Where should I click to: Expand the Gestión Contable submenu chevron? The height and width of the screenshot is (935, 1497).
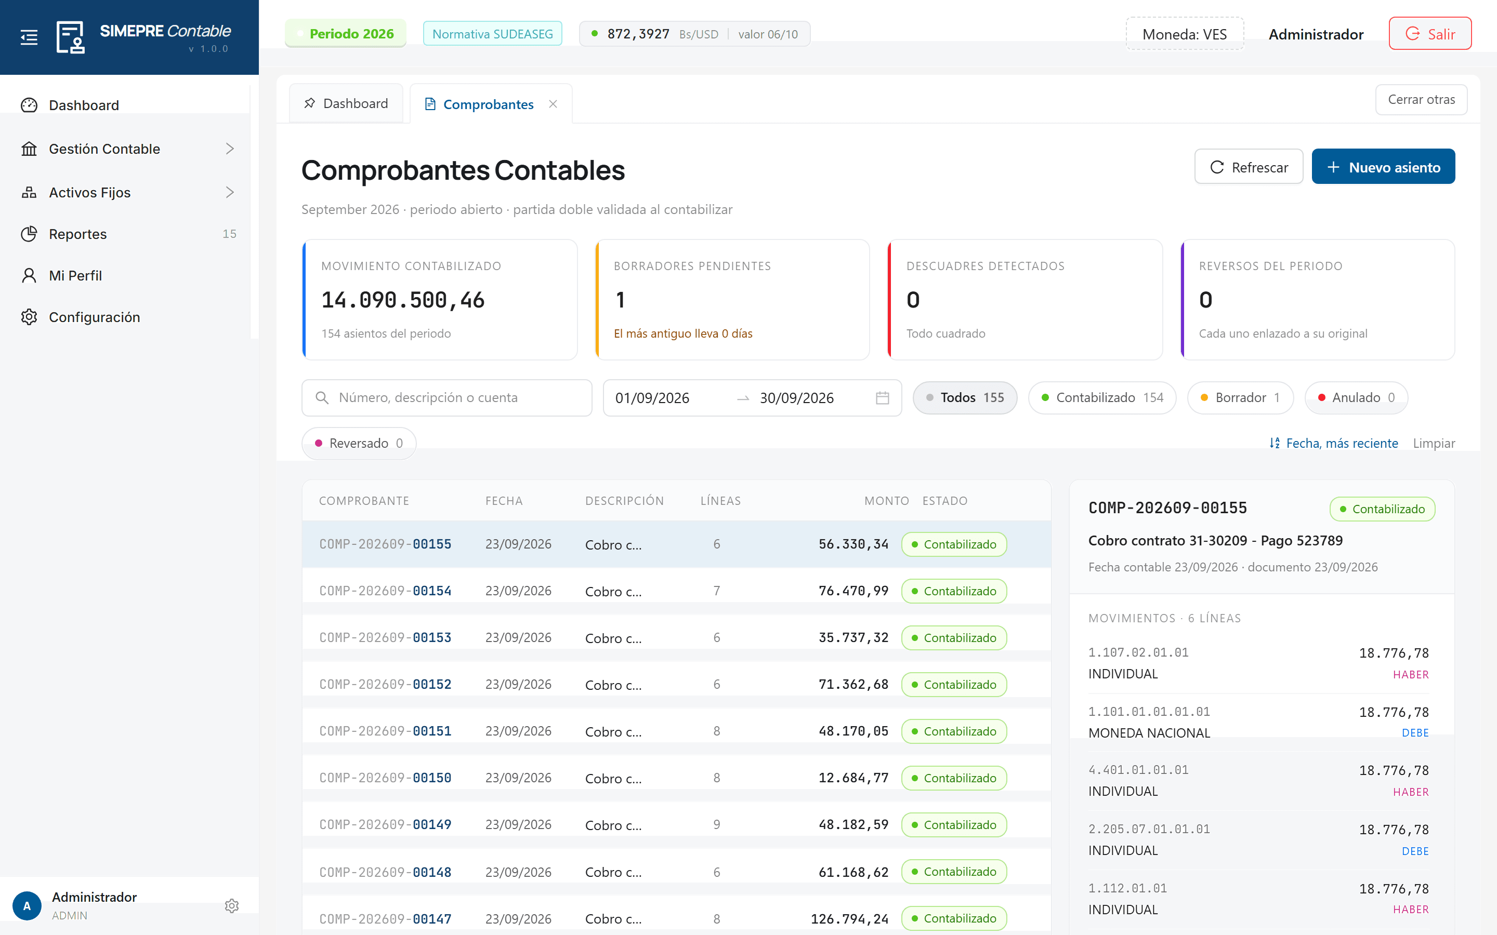(x=230, y=149)
